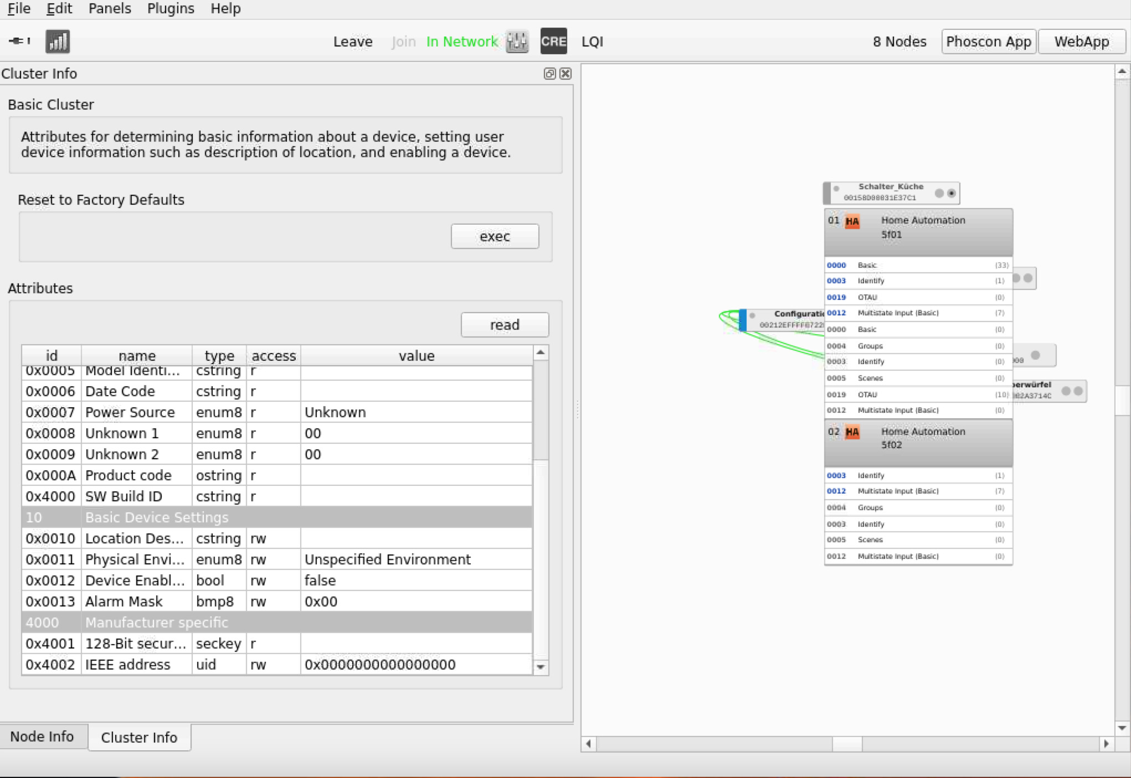Click Schalter_Küche node's plain gray socket circle
Image resolution: width=1131 pixels, height=778 pixels.
coord(939,193)
